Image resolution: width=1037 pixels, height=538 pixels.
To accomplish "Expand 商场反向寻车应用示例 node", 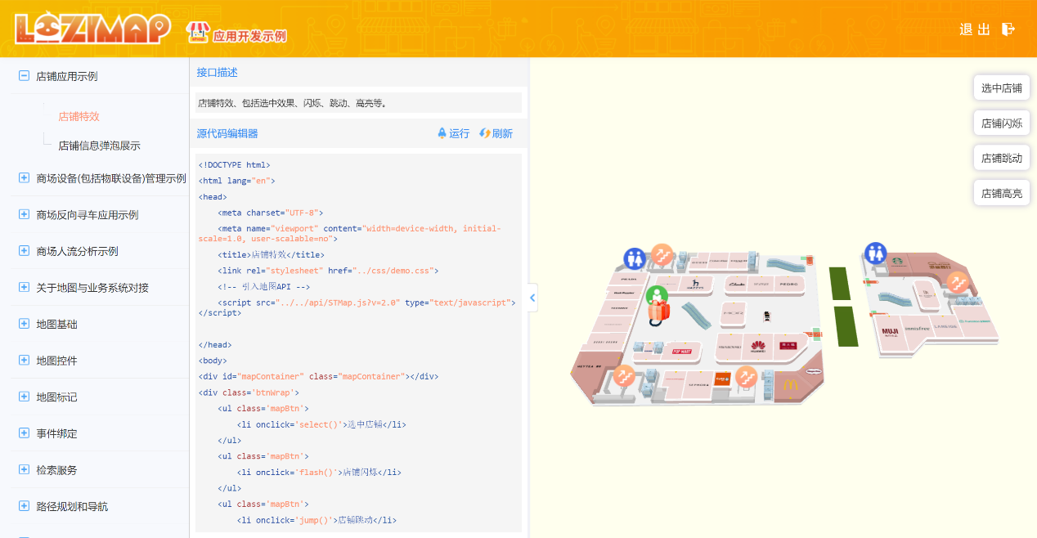I will point(24,214).
